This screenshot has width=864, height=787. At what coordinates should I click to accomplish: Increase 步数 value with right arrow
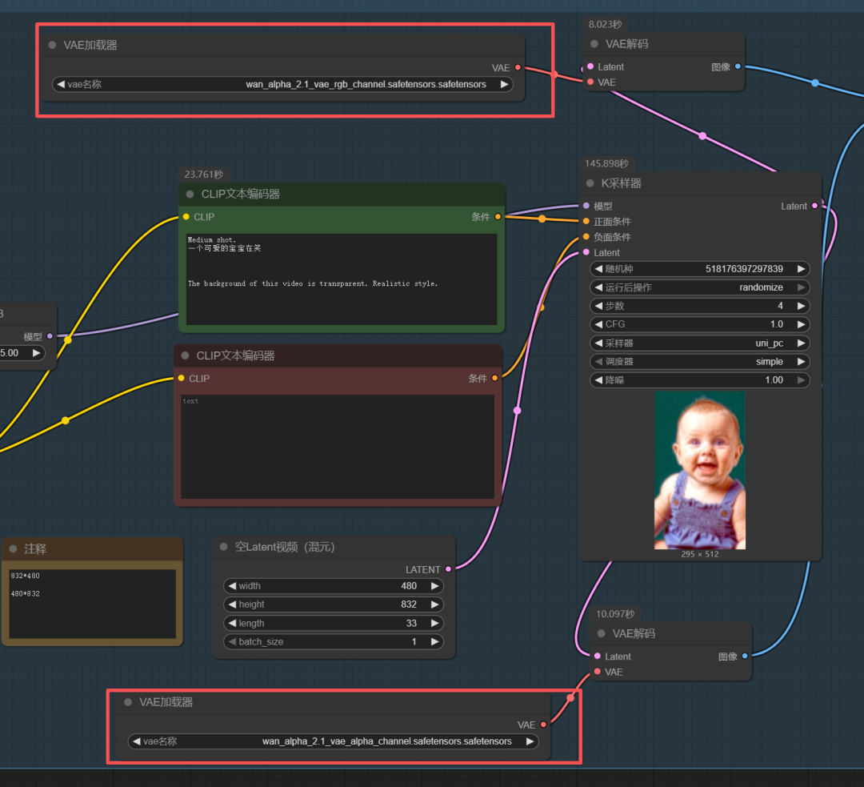point(802,306)
